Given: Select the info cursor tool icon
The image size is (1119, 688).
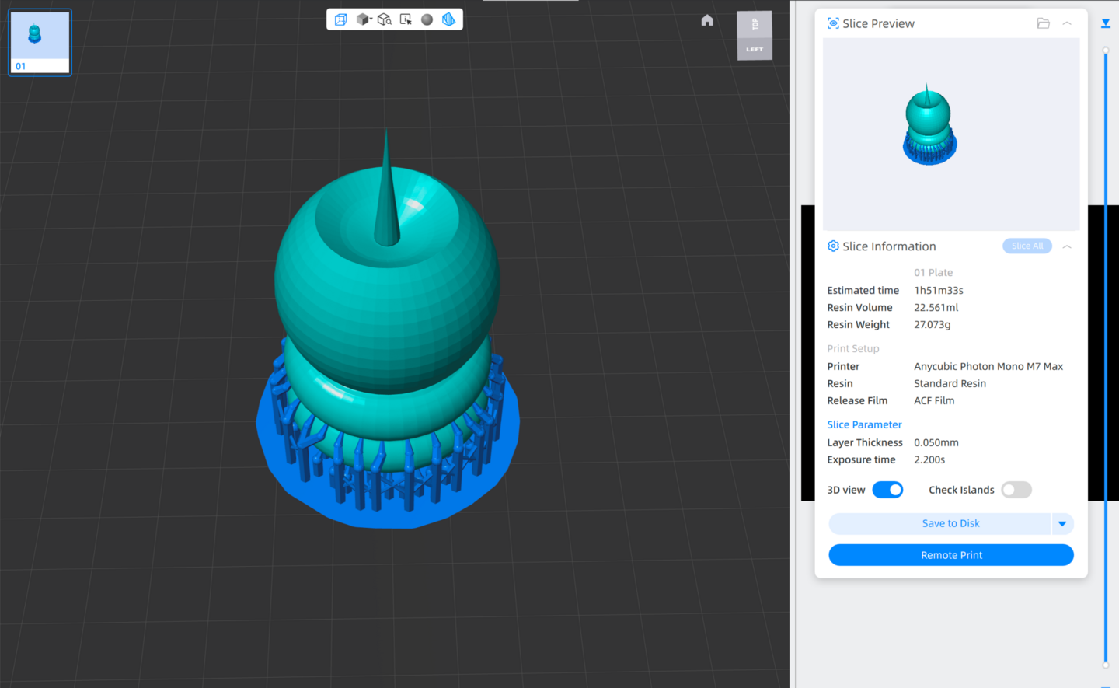Looking at the screenshot, I should [x=406, y=19].
